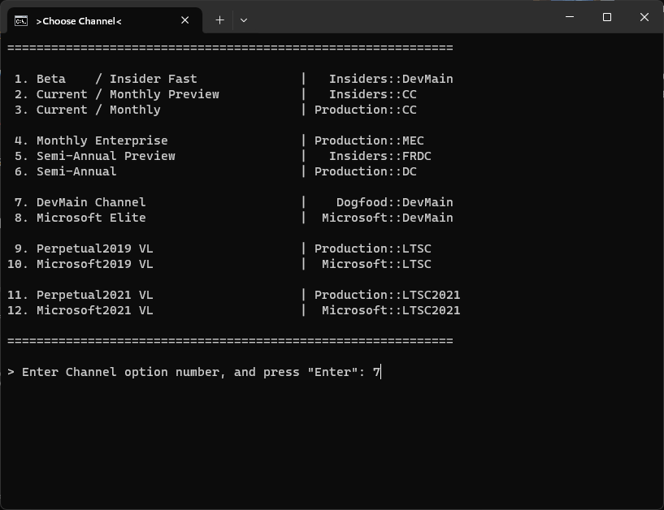The image size is (664, 510).
Task: Click 'DevMain Channel' option text
Action: (91, 202)
